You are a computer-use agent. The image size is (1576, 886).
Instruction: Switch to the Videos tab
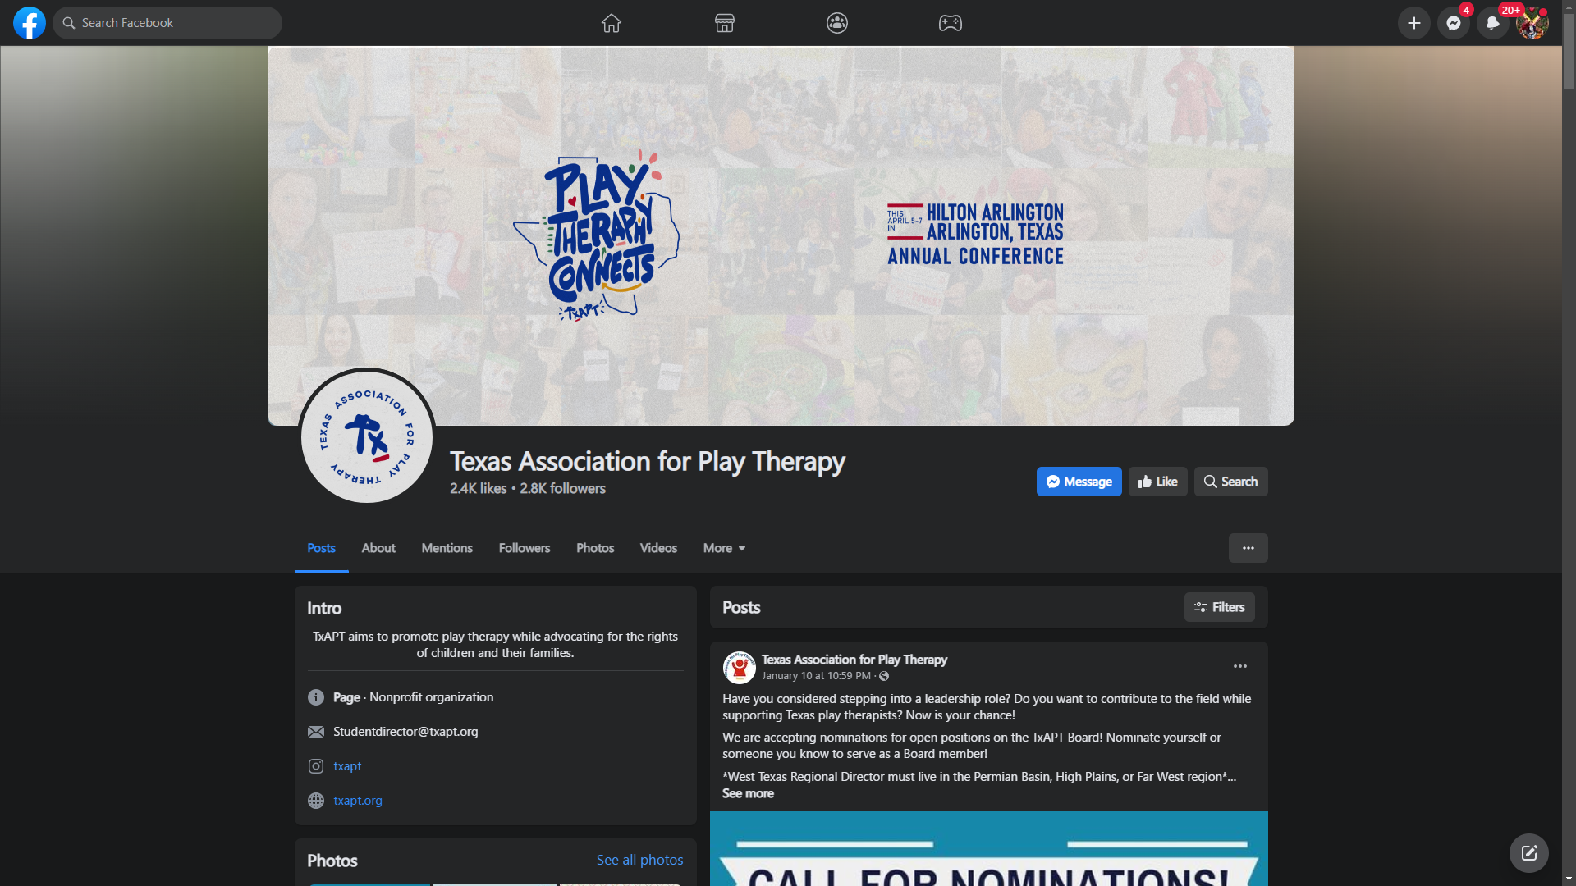tap(658, 548)
